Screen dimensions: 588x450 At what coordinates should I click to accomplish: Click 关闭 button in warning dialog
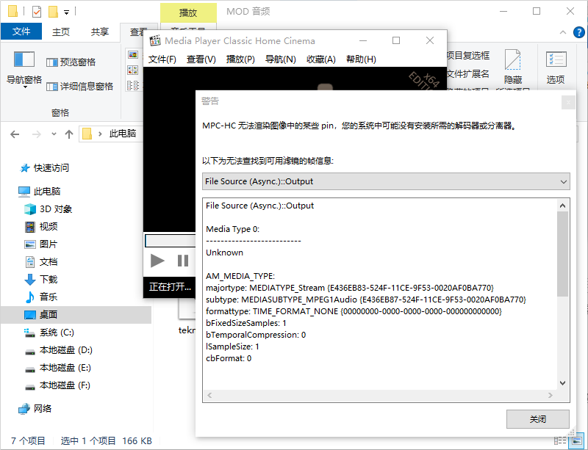coord(538,419)
